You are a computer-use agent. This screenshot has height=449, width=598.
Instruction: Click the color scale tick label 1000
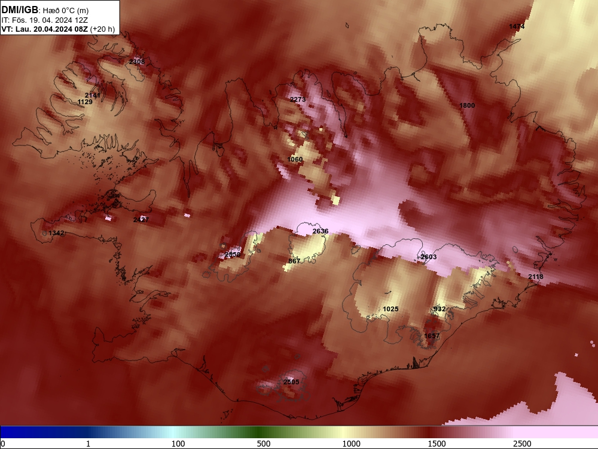[x=351, y=444]
